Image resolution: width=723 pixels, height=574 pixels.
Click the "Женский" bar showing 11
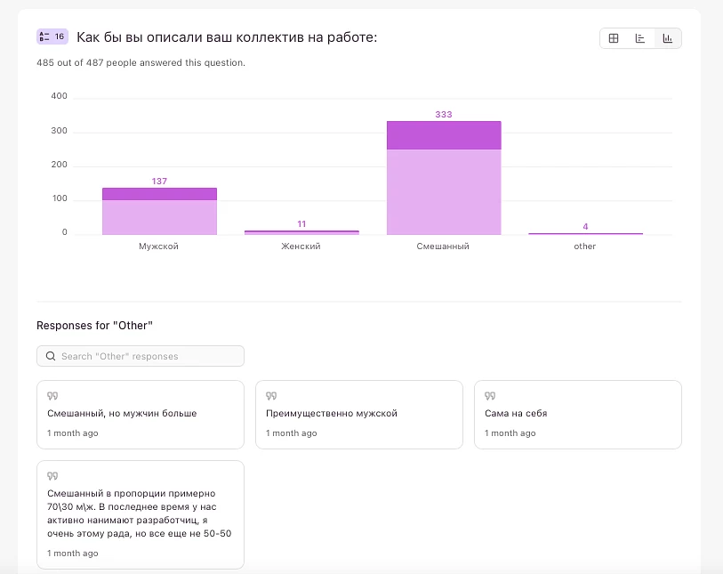(x=301, y=232)
